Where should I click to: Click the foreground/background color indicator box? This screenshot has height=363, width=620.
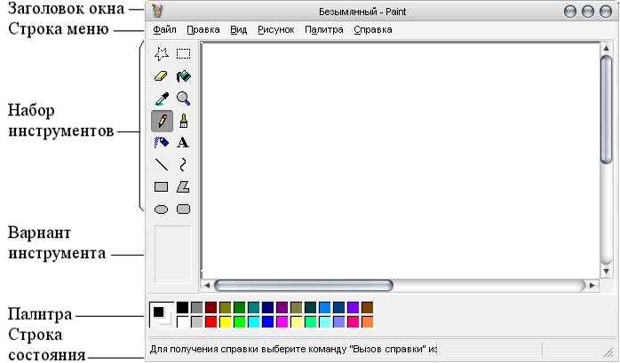pos(162,315)
